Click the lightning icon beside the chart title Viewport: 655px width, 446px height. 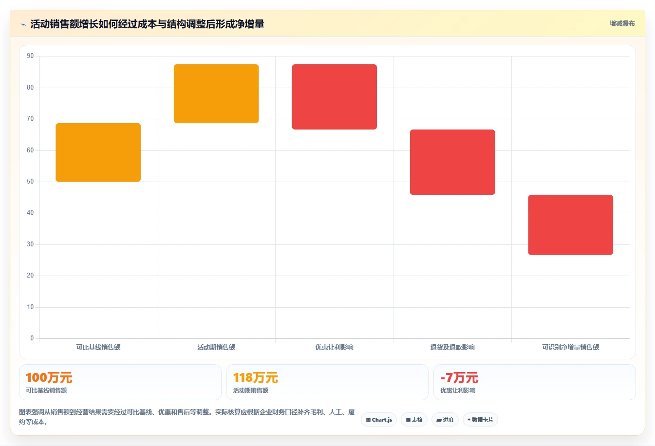click(23, 24)
